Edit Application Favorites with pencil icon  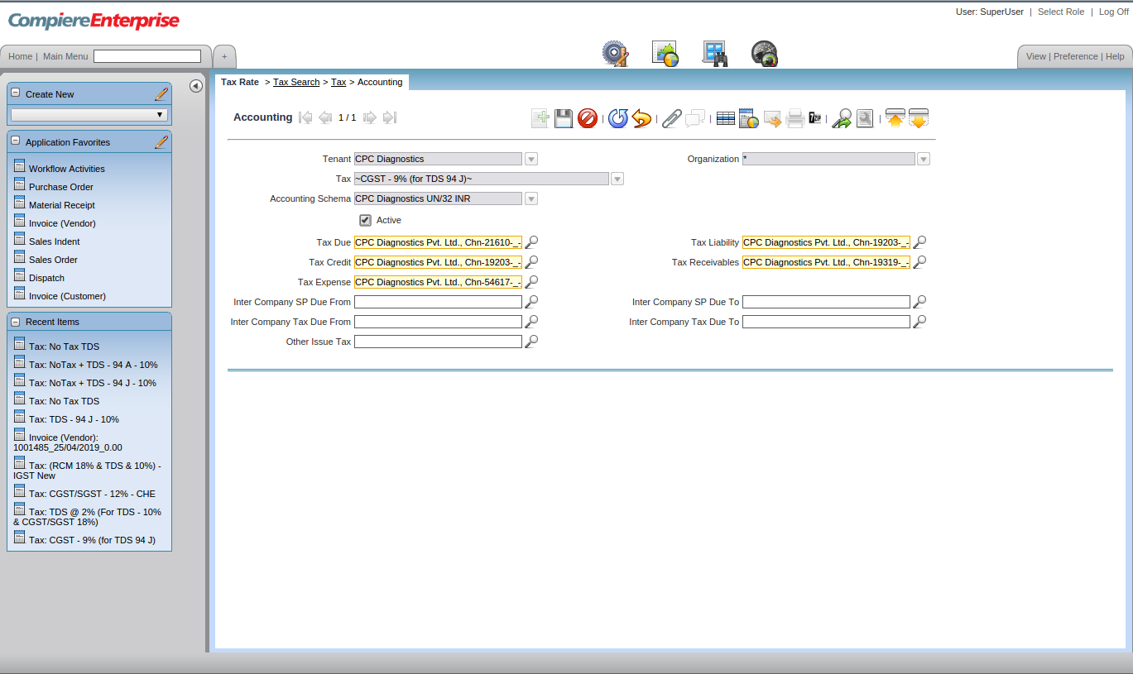pyautogui.click(x=161, y=142)
